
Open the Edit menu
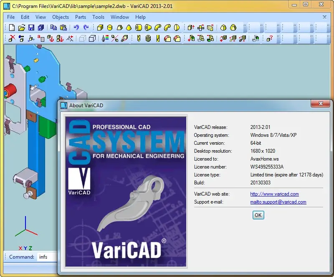click(25, 17)
